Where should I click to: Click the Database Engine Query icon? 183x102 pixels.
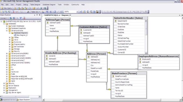[x=15, y=8]
